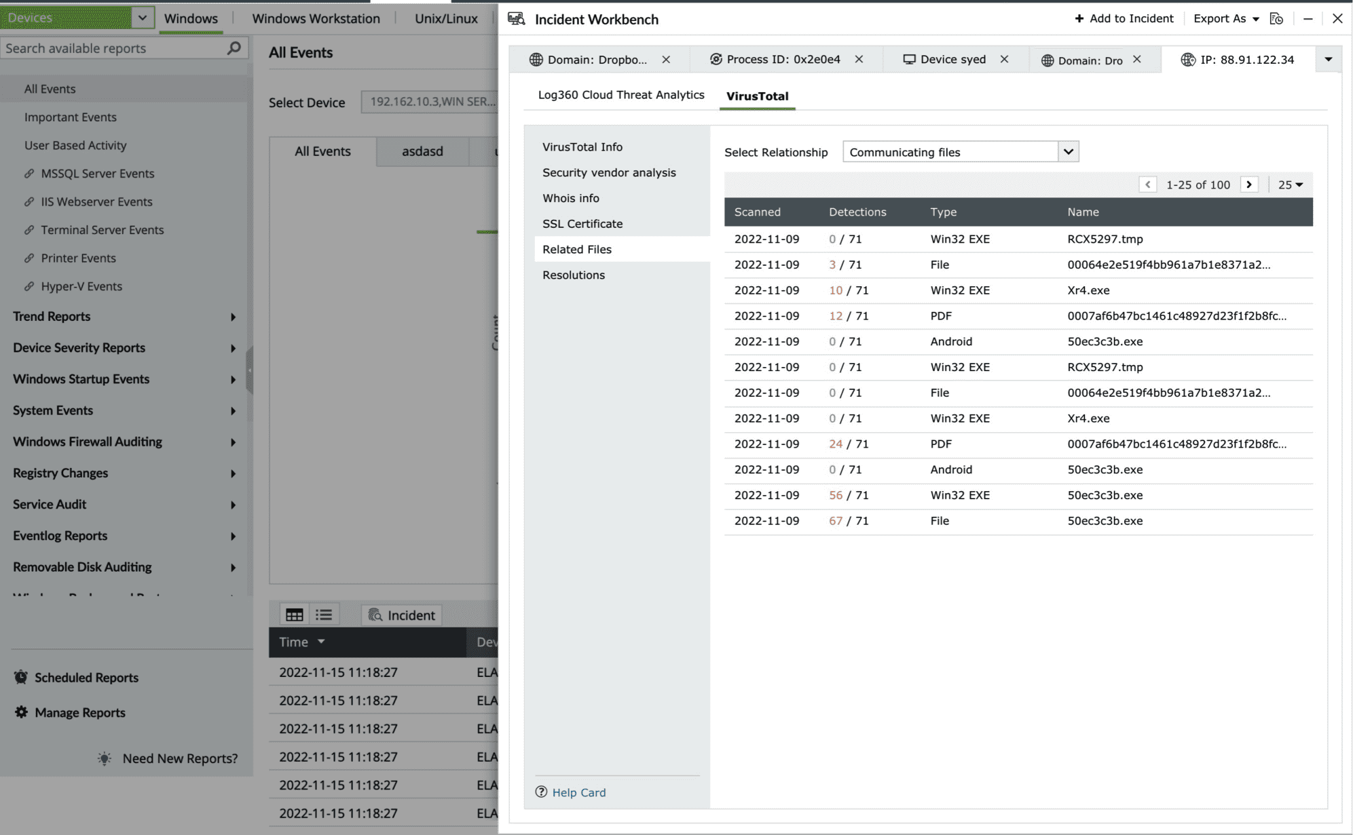The image size is (1353, 835).
Task: Close the Process ID 0x2e0e4 tab
Action: (x=859, y=60)
